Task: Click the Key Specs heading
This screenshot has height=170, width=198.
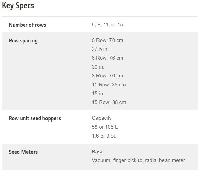Action: [18, 6]
